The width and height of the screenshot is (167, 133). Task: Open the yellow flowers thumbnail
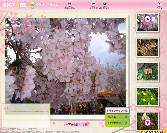[147, 96]
